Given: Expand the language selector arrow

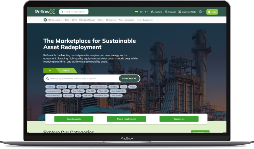Looking at the screenshot, I should pos(204,12).
